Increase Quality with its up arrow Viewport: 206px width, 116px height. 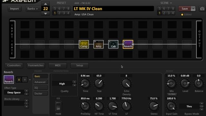coord(74,82)
